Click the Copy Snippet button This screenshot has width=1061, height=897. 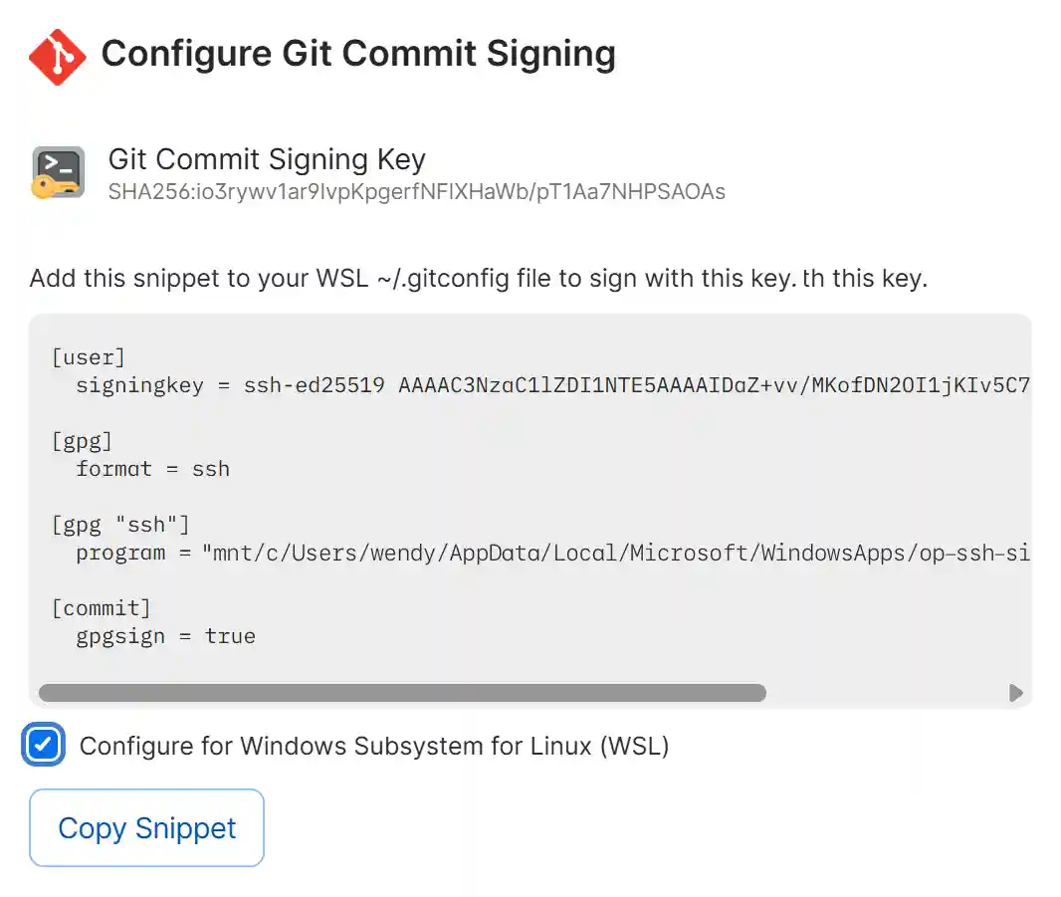click(145, 827)
